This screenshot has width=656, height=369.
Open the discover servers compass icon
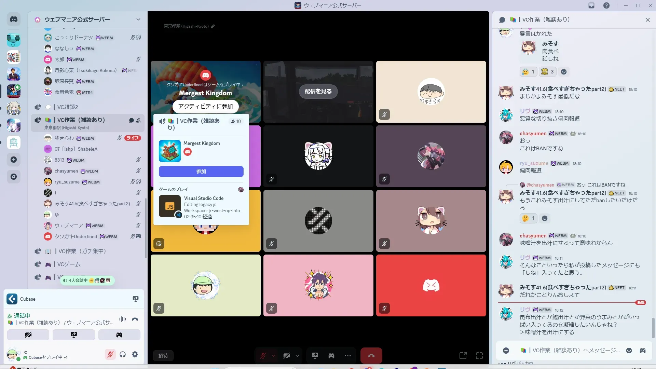(x=14, y=177)
